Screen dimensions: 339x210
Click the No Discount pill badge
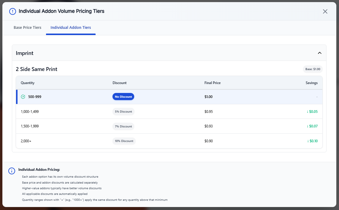(x=123, y=97)
